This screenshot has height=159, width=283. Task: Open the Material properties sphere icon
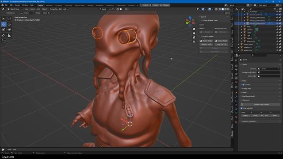pyautogui.click(x=236, y=117)
